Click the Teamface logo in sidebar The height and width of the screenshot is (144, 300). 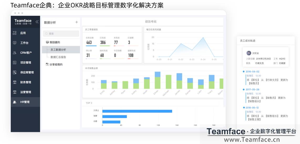point(23,22)
